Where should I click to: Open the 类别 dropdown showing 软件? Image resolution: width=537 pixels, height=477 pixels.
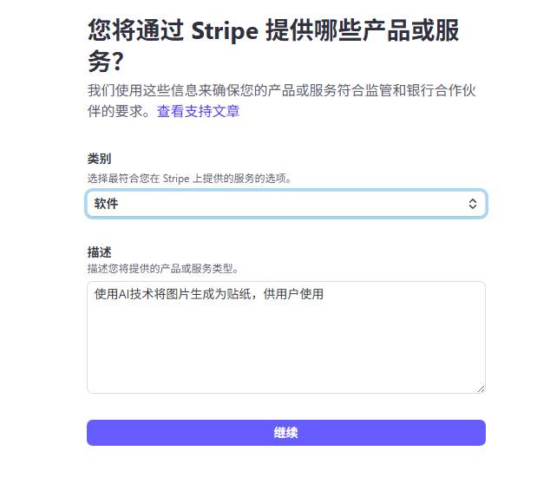pyautogui.click(x=285, y=204)
